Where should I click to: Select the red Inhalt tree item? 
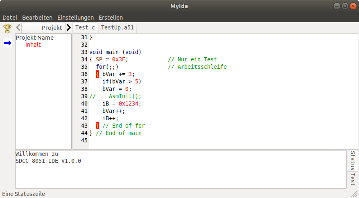click(x=33, y=45)
